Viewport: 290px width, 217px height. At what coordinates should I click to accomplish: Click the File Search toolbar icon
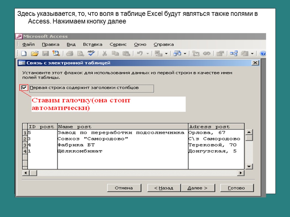tap(56, 53)
